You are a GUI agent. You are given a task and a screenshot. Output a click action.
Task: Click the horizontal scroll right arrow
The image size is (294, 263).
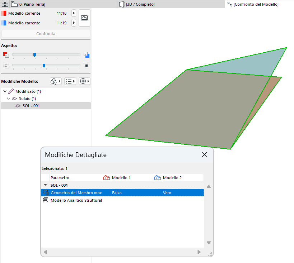click(199, 252)
